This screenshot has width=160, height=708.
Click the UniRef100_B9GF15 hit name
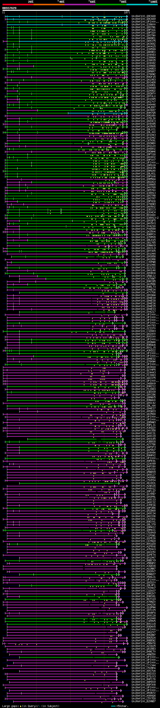(x=143, y=77)
